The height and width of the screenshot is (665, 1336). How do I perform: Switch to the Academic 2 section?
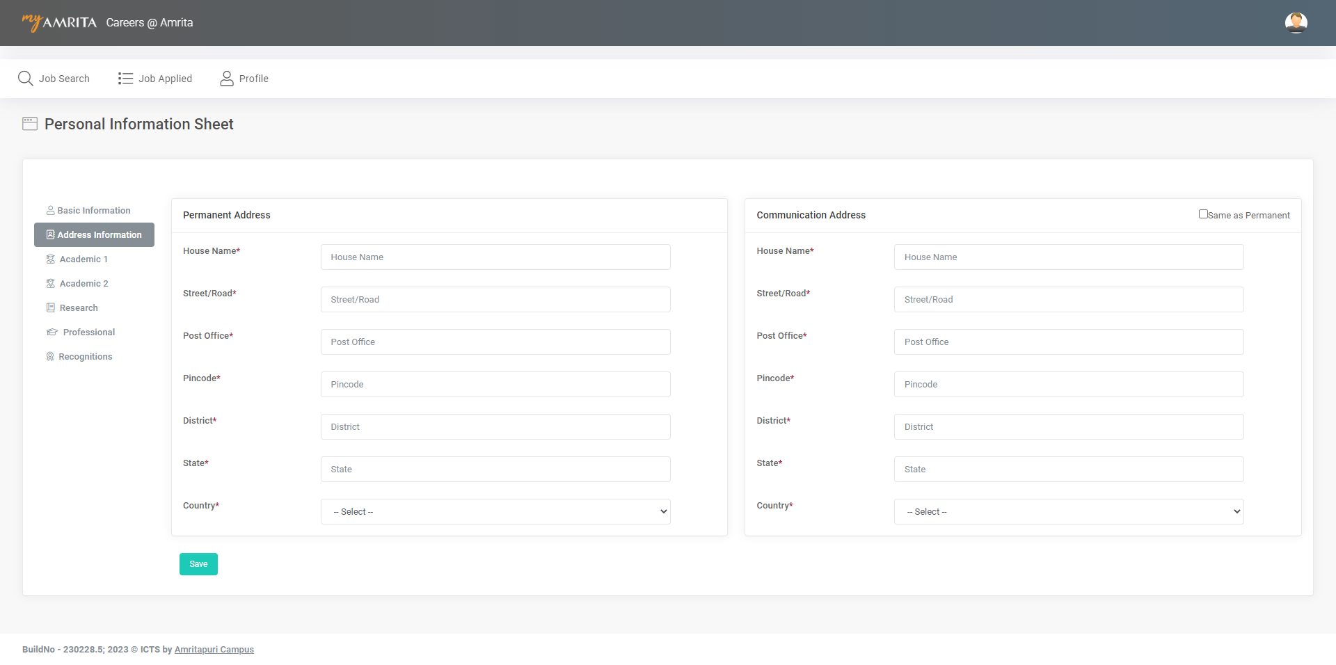(83, 284)
